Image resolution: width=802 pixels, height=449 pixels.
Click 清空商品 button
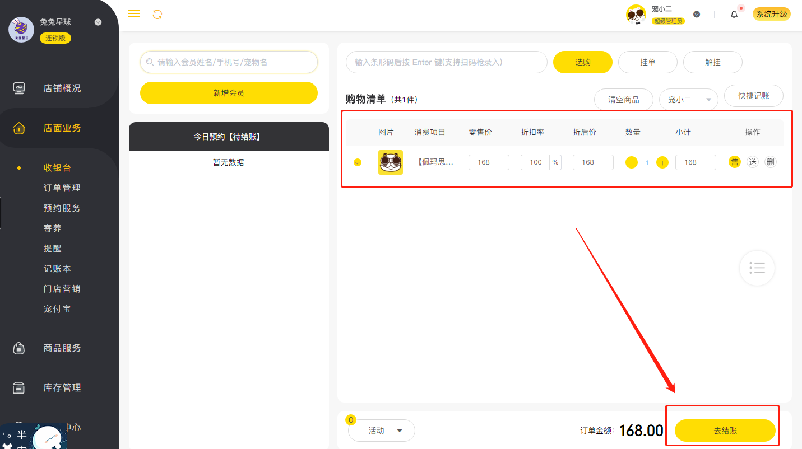pyautogui.click(x=624, y=100)
